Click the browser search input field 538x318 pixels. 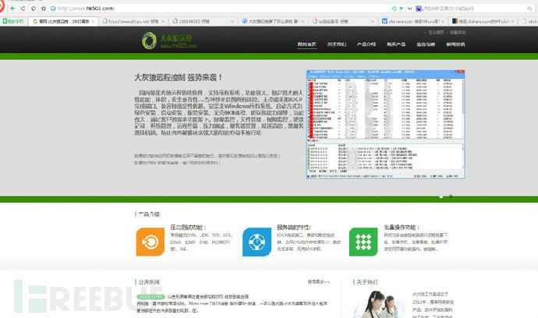pos(473,9)
